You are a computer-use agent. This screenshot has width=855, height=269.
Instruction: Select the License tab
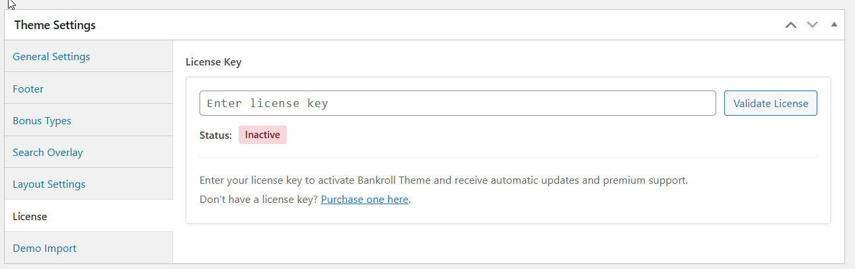30,216
